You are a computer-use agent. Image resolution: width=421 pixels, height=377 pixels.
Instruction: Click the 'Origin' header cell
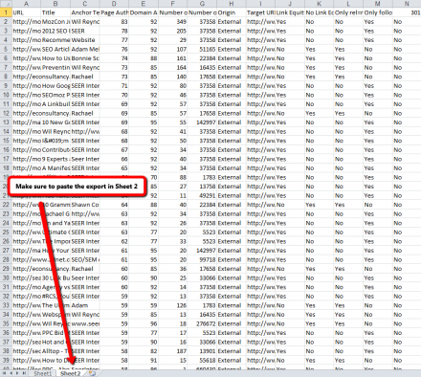click(232, 12)
